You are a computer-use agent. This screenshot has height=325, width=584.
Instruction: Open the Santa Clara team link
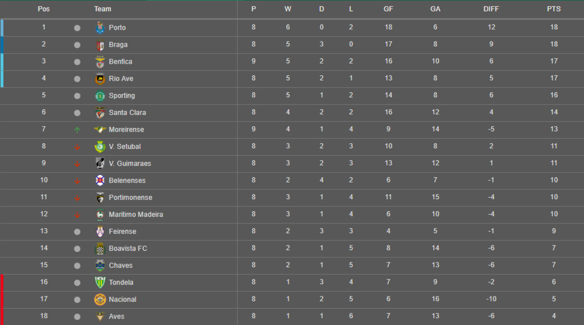(127, 113)
